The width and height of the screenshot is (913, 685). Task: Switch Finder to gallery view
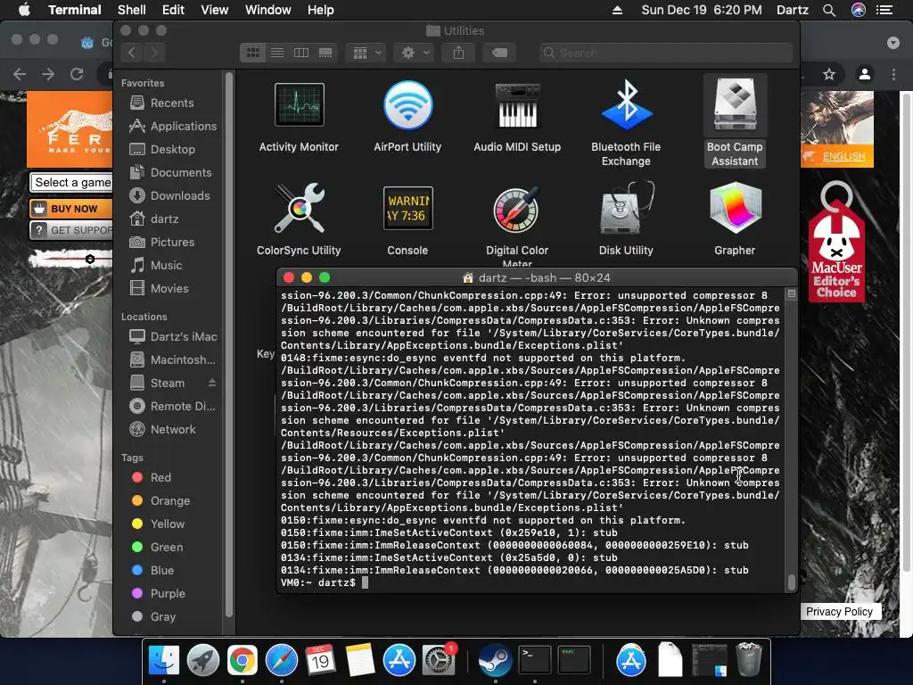click(325, 53)
